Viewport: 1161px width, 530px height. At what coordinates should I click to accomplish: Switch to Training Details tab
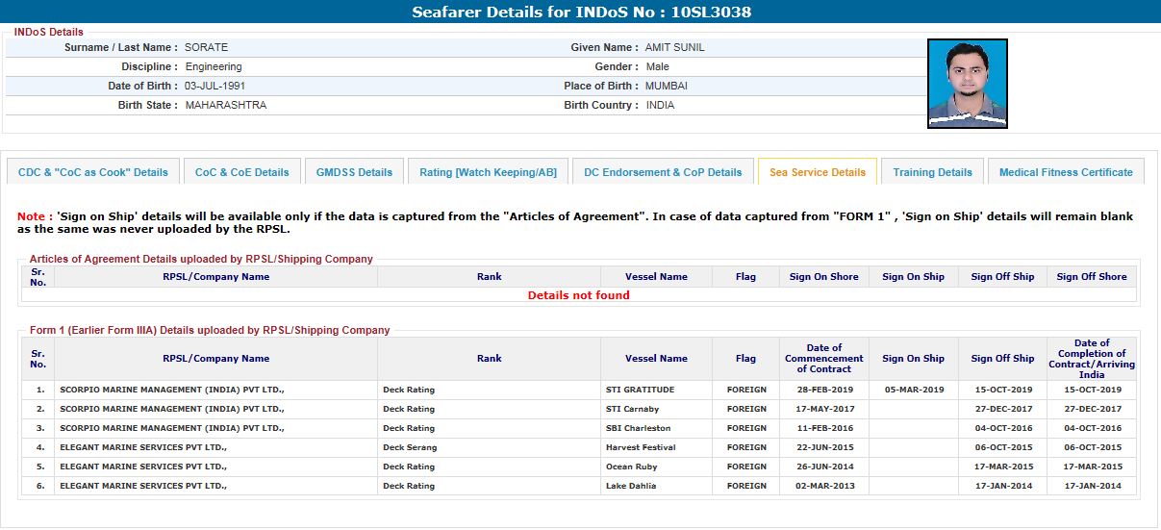point(932,172)
